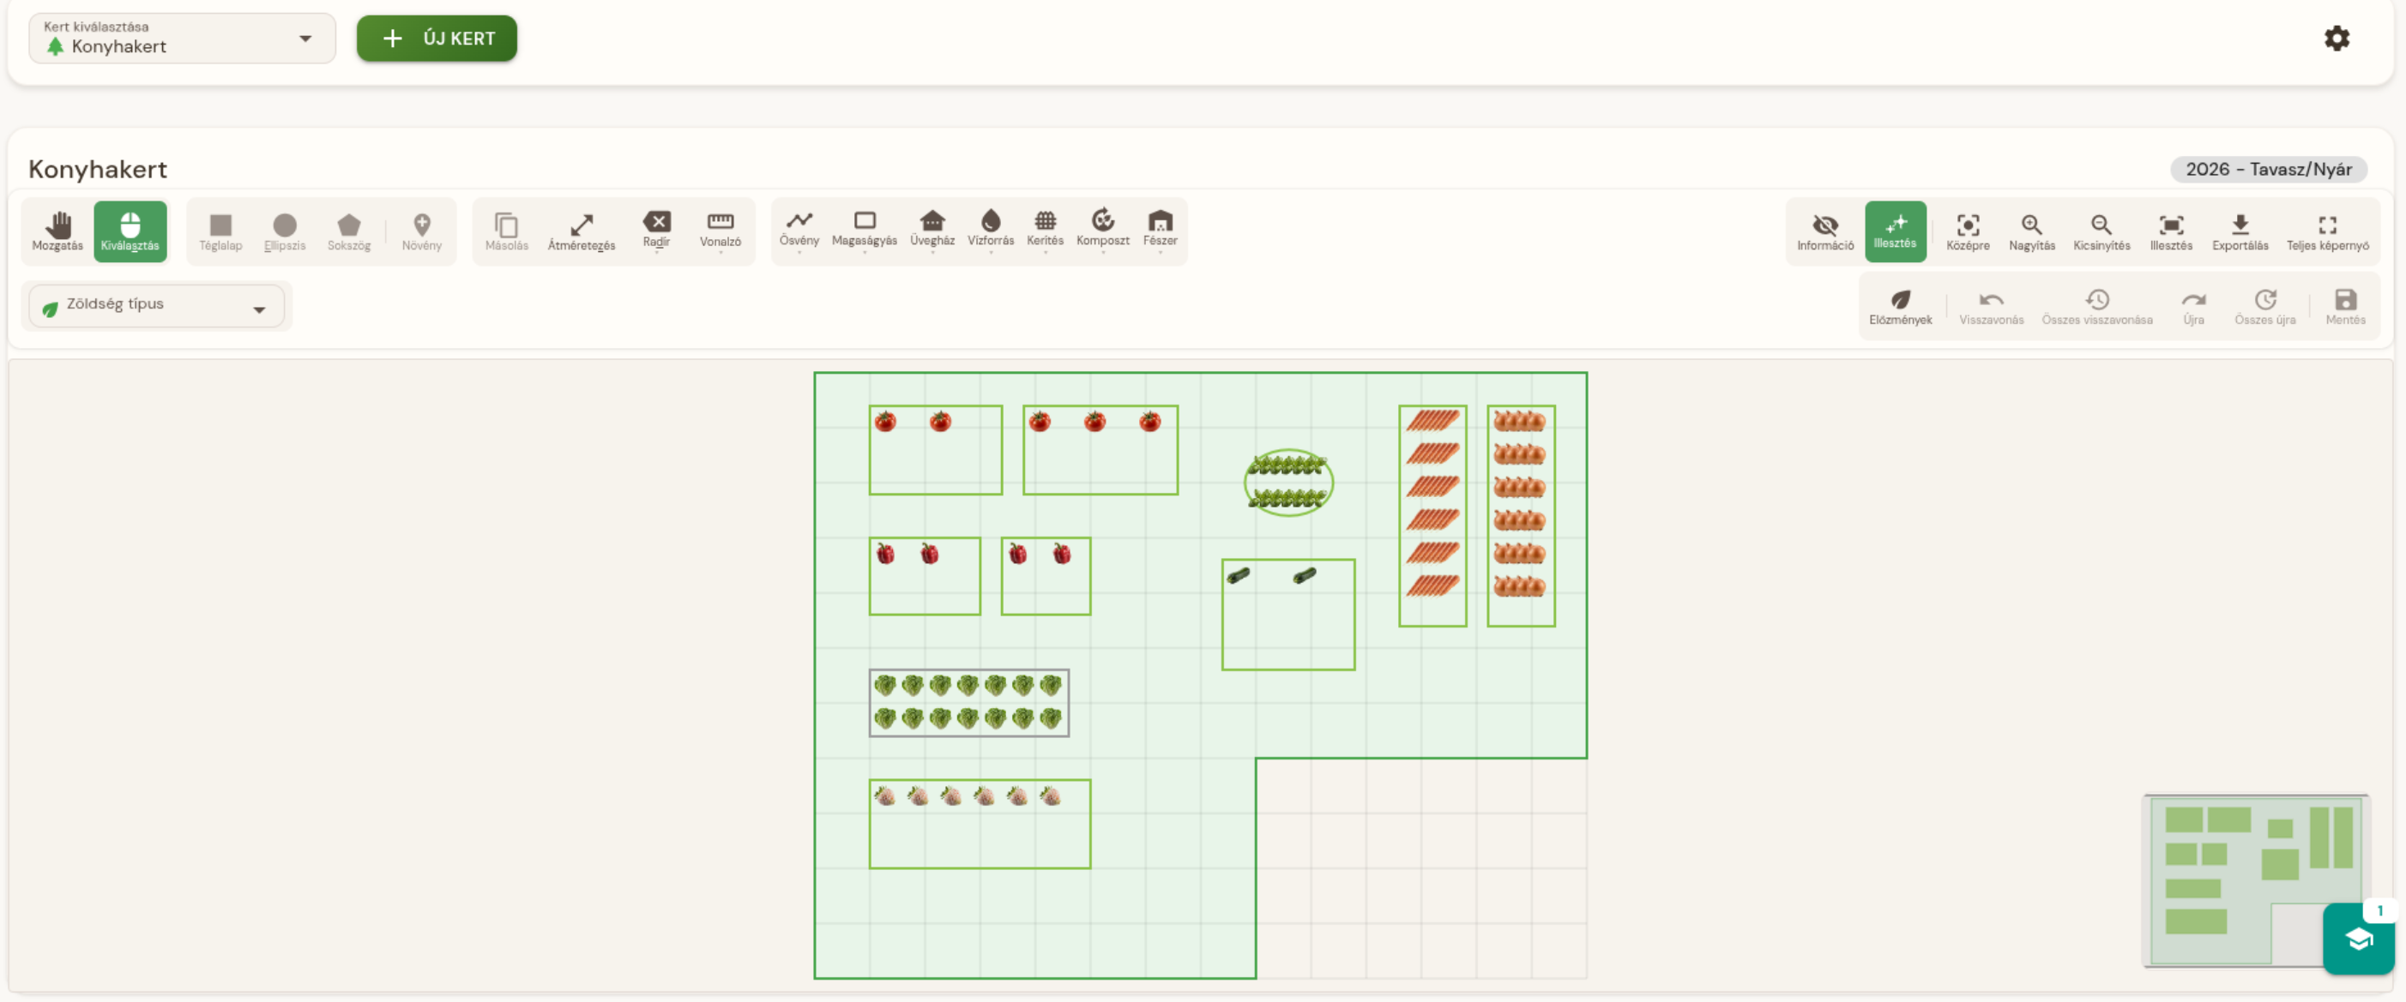Activate the Radír eraser tool
Viewport: 2406px width, 1002px height.
pos(656,231)
